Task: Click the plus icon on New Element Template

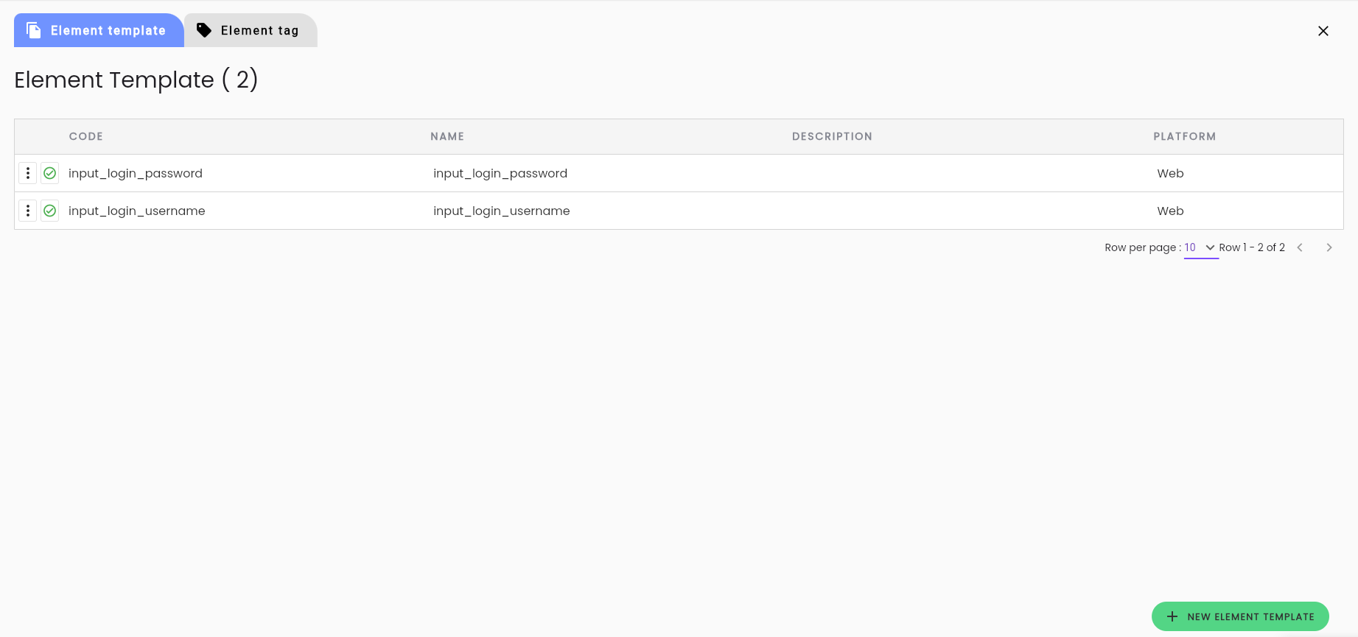Action: [1172, 616]
